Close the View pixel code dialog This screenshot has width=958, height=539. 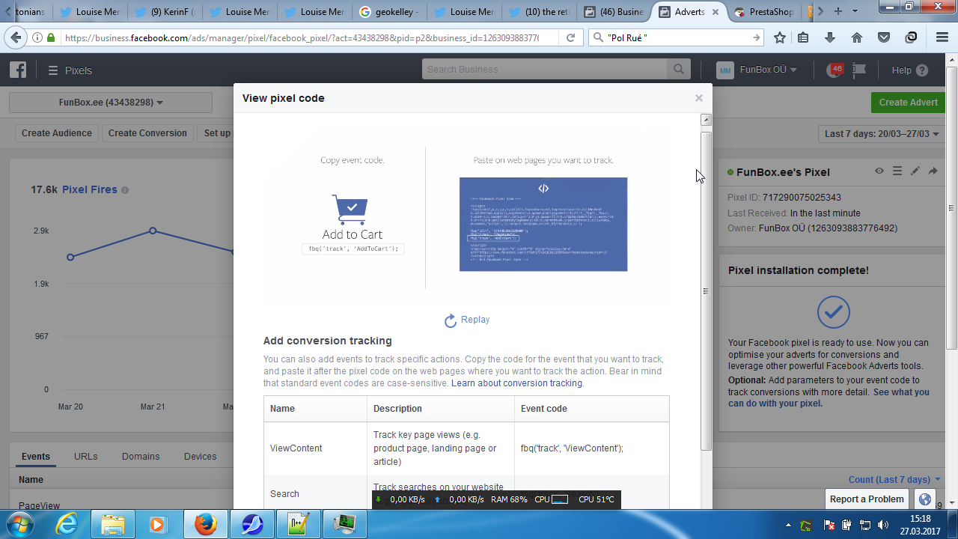tap(698, 98)
